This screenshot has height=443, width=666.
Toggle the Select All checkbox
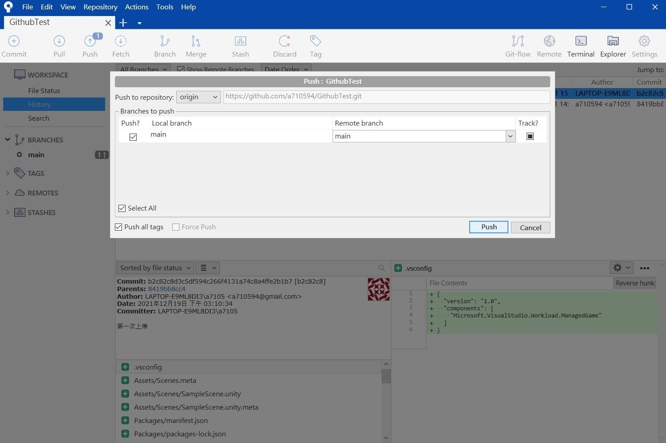coord(122,208)
